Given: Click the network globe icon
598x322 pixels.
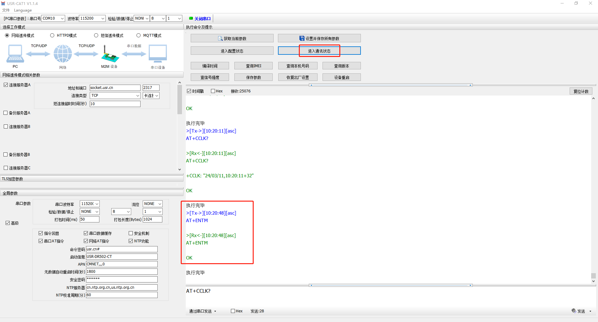Looking at the screenshot, I should (x=63, y=54).
